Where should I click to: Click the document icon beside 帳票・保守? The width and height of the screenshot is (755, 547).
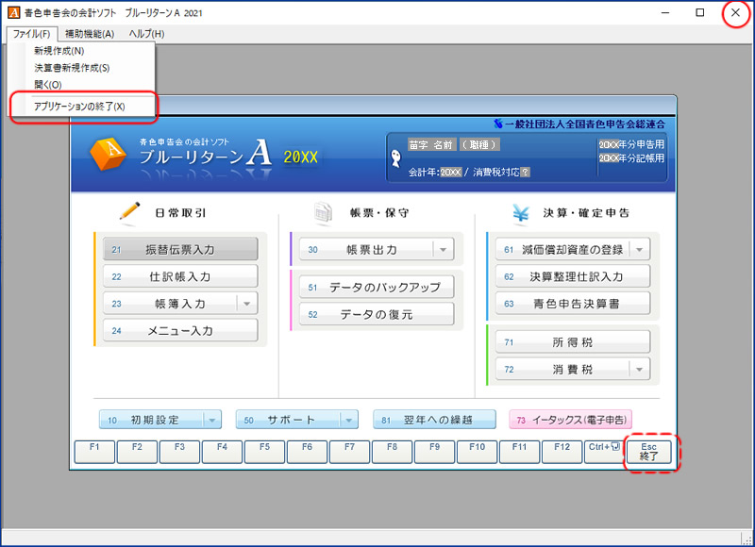pos(324,213)
